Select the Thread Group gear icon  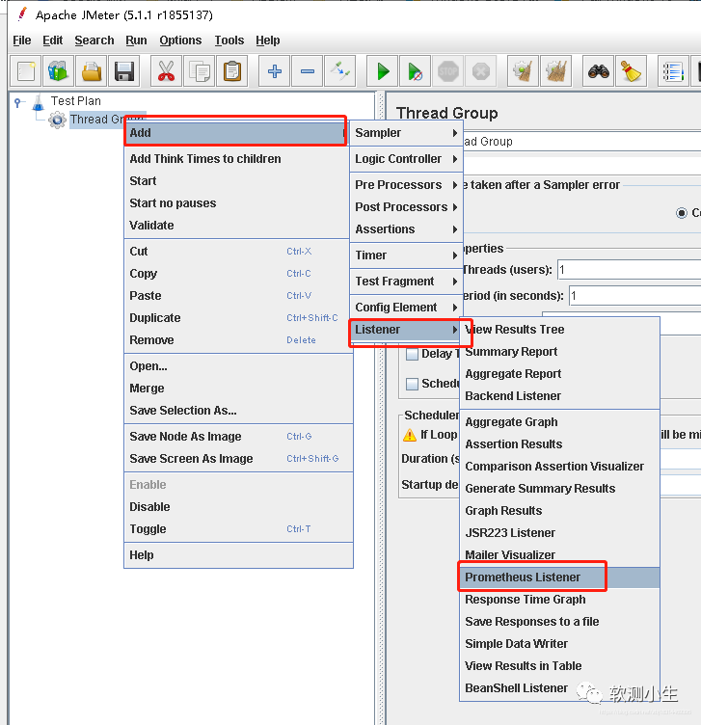point(57,120)
